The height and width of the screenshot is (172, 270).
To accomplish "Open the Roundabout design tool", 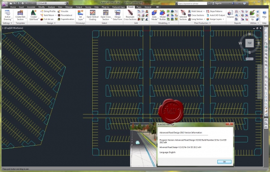I will click(x=65, y=15).
